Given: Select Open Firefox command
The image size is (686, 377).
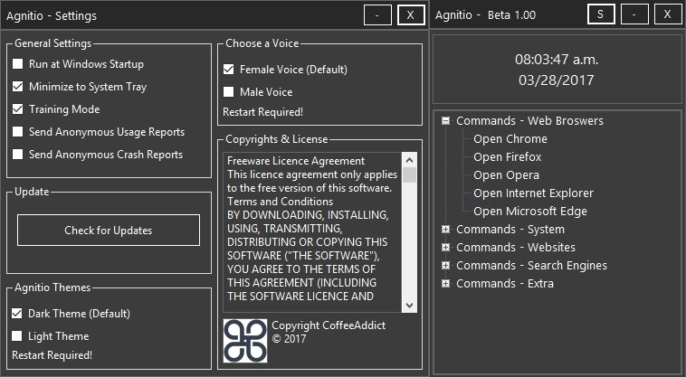Looking at the screenshot, I should pyautogui.click(x=508, y=156).
